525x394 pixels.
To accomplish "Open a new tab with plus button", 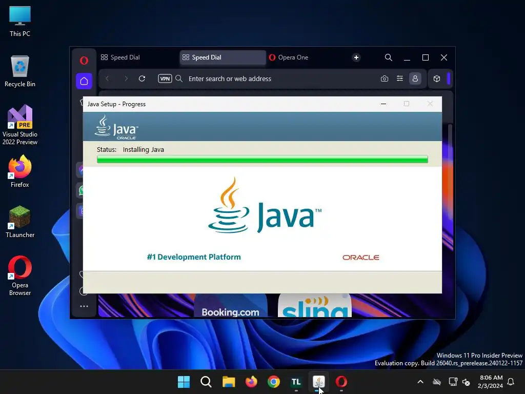I will 356,57.
